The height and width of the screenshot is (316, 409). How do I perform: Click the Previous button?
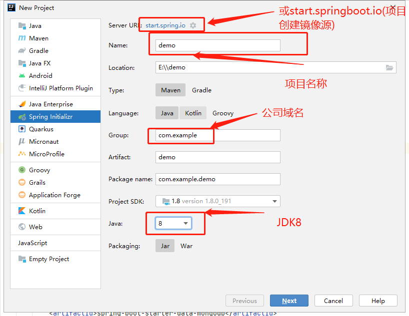click(x=244, y=301)
